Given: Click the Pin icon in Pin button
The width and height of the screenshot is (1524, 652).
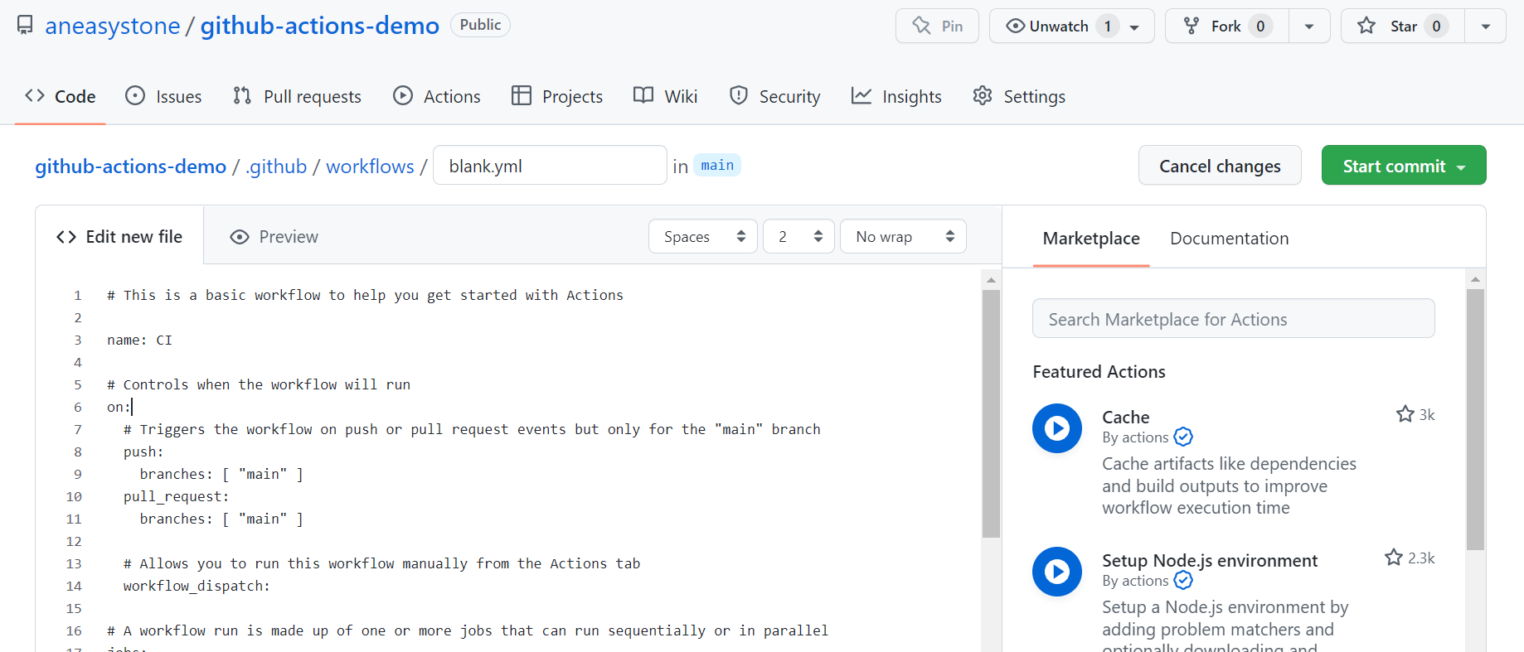Looking at the screenshot, I should (x=921, y=26).
